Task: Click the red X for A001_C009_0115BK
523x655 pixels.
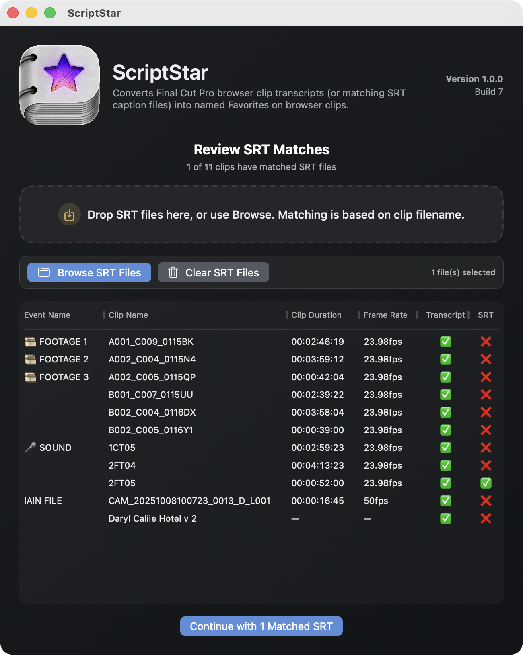Action: (486, 342)
